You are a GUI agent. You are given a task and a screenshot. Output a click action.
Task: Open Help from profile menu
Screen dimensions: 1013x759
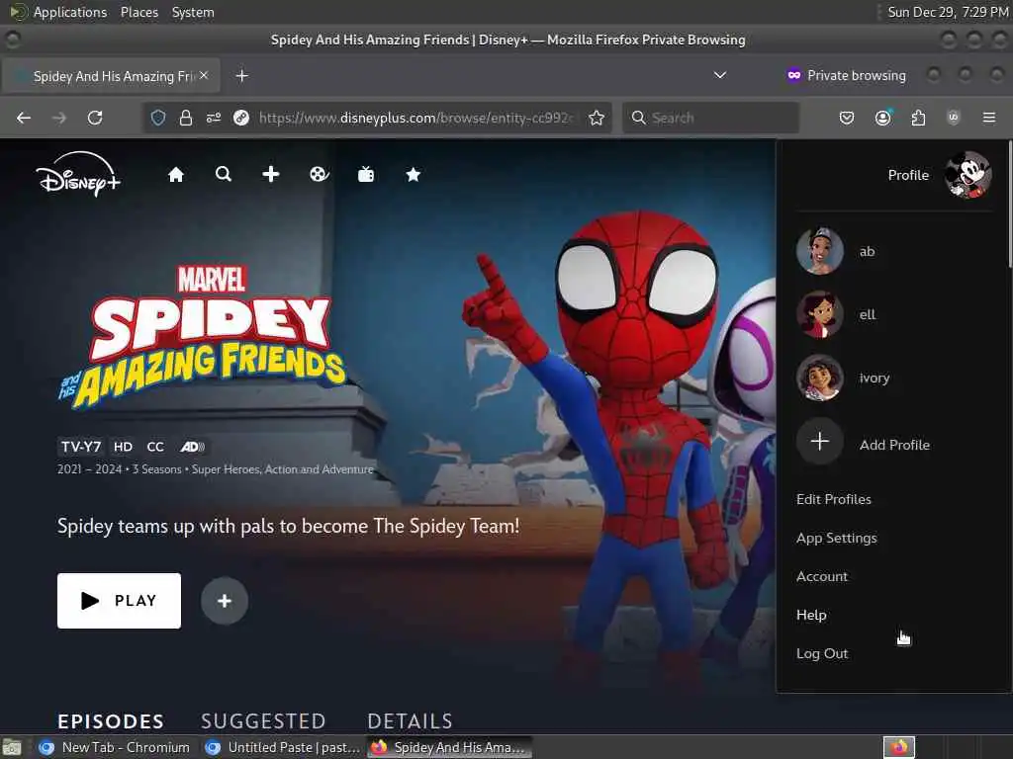811,615
